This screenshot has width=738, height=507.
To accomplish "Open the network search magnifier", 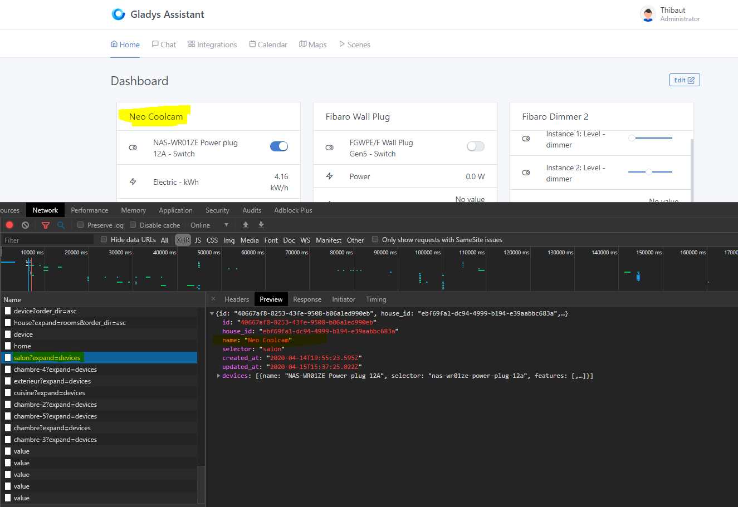I will point(61,225).
